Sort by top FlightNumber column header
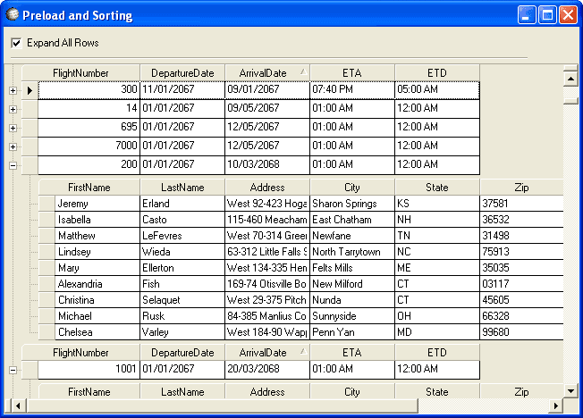583x418 pixels. click(x=80, y=73)
